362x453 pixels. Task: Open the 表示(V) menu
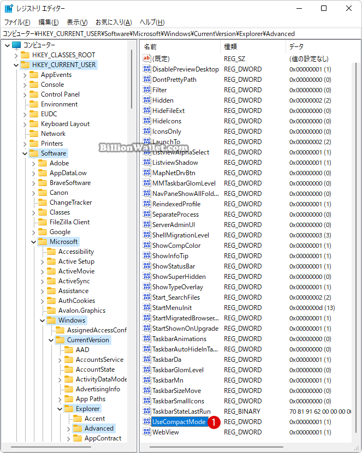[x=77, y=22]
